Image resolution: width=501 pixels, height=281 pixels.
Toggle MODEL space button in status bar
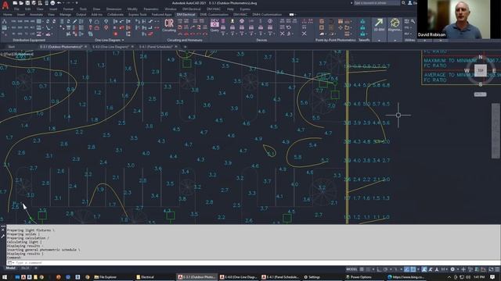click(x=351, y=269)
